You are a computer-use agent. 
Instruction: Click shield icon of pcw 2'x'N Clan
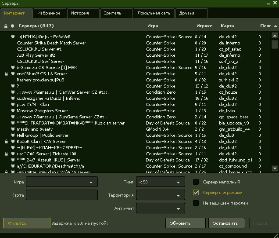[13, 104]
